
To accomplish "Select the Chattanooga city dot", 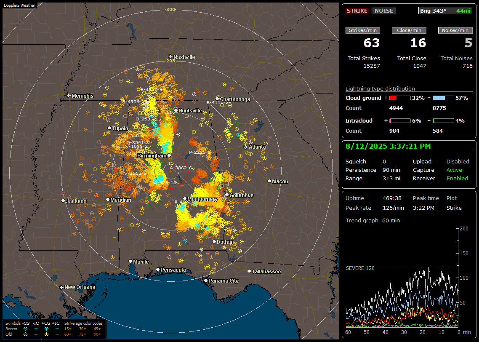I will coord(217,99).
